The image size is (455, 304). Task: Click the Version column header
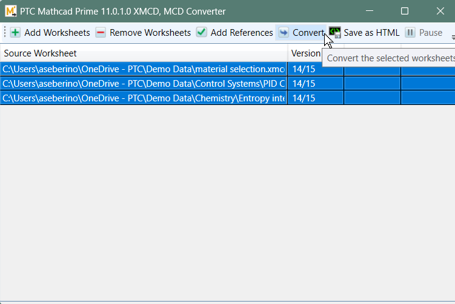[306, 53]
